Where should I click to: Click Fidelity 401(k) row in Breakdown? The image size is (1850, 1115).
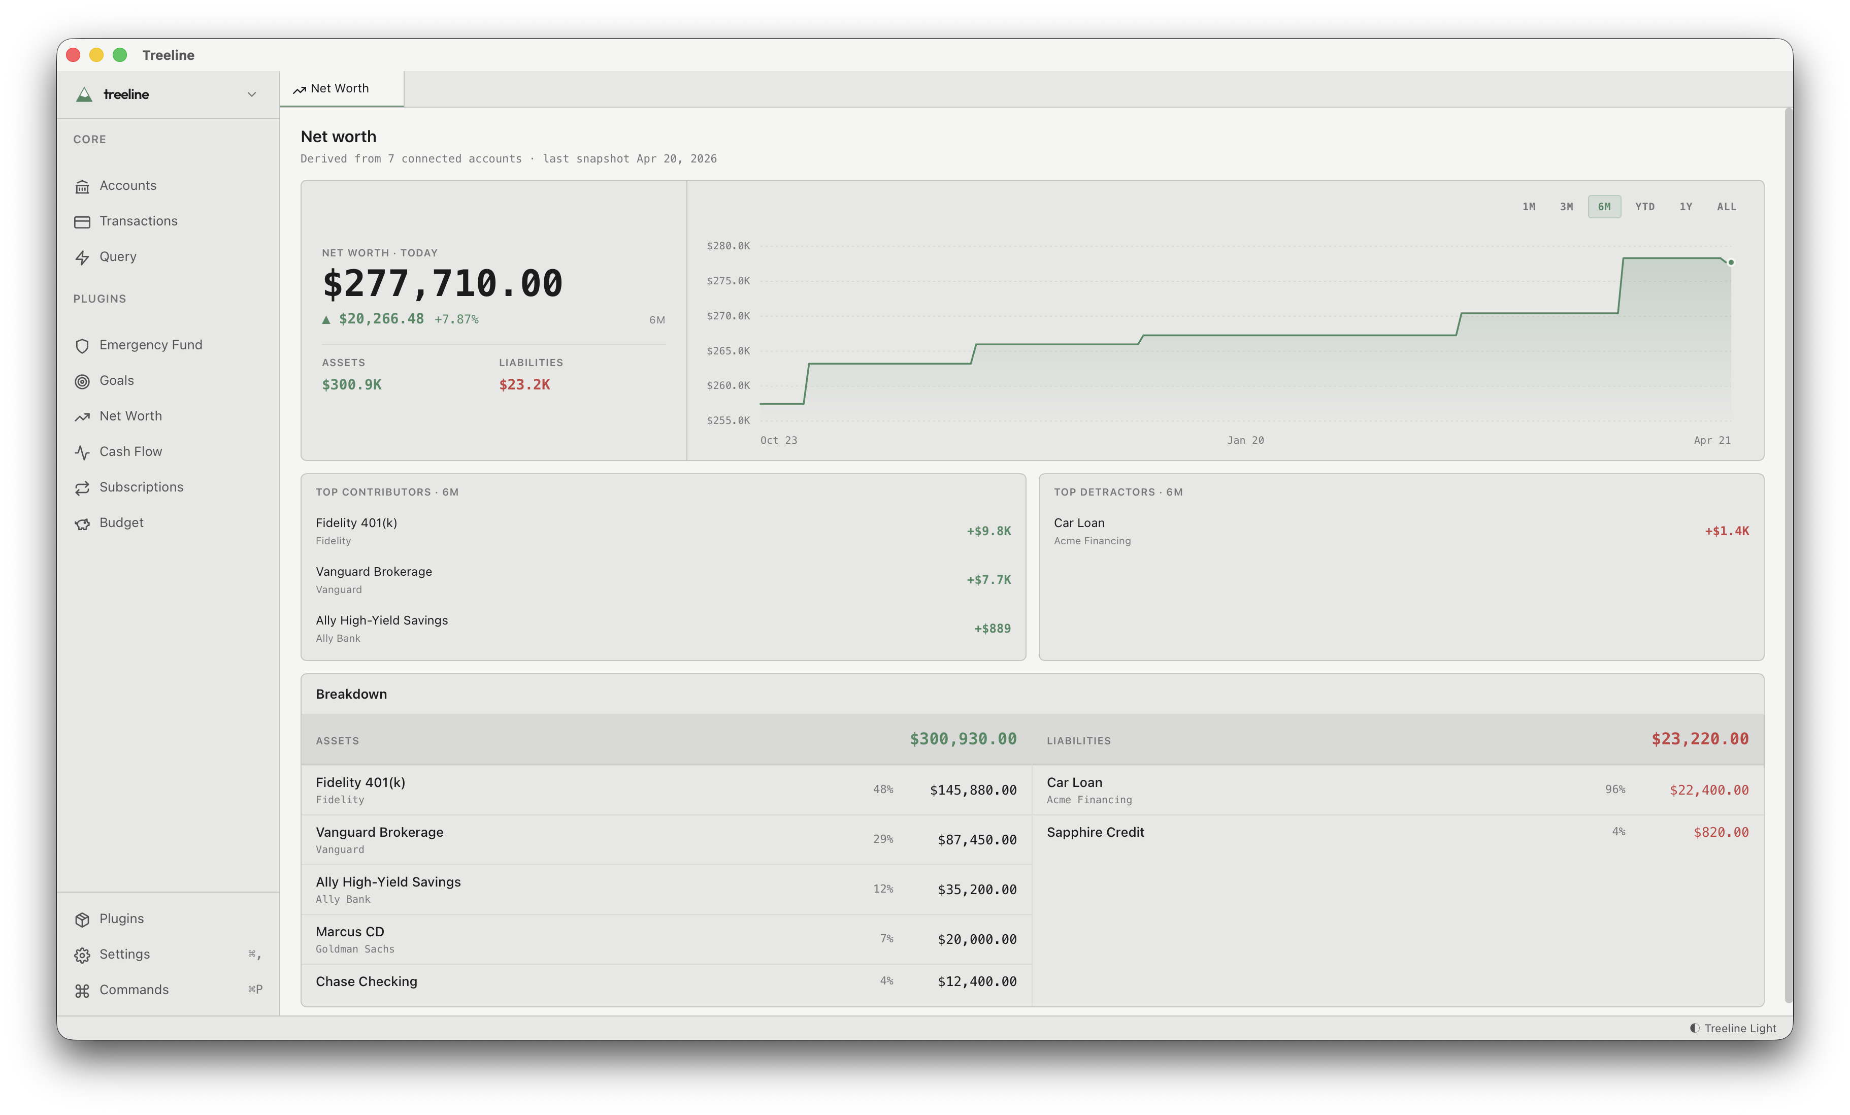pos(666,790)
